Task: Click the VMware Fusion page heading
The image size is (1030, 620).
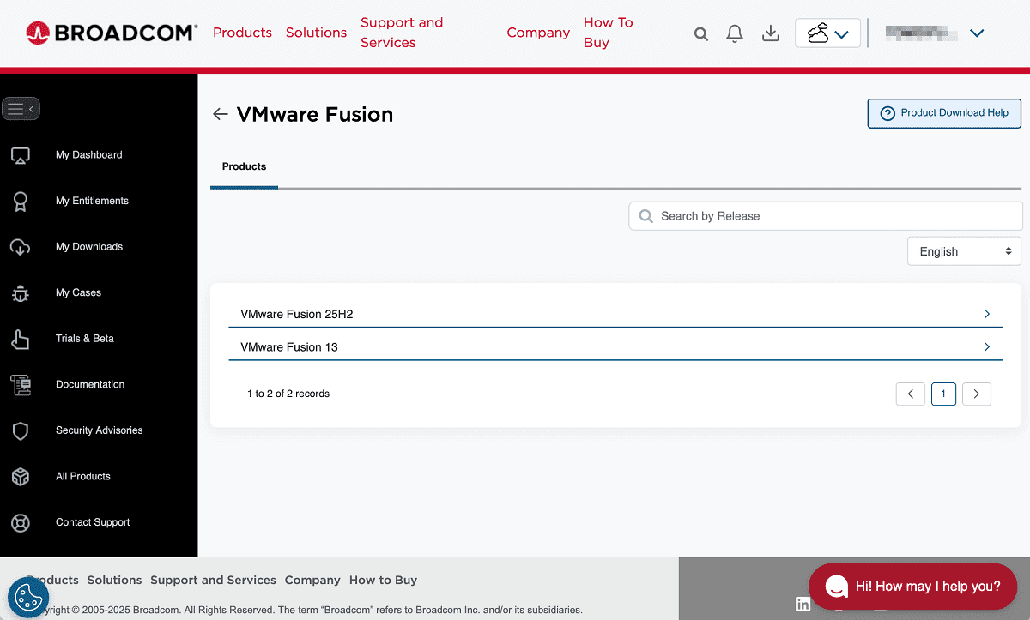Action: [x=315, y=114]
